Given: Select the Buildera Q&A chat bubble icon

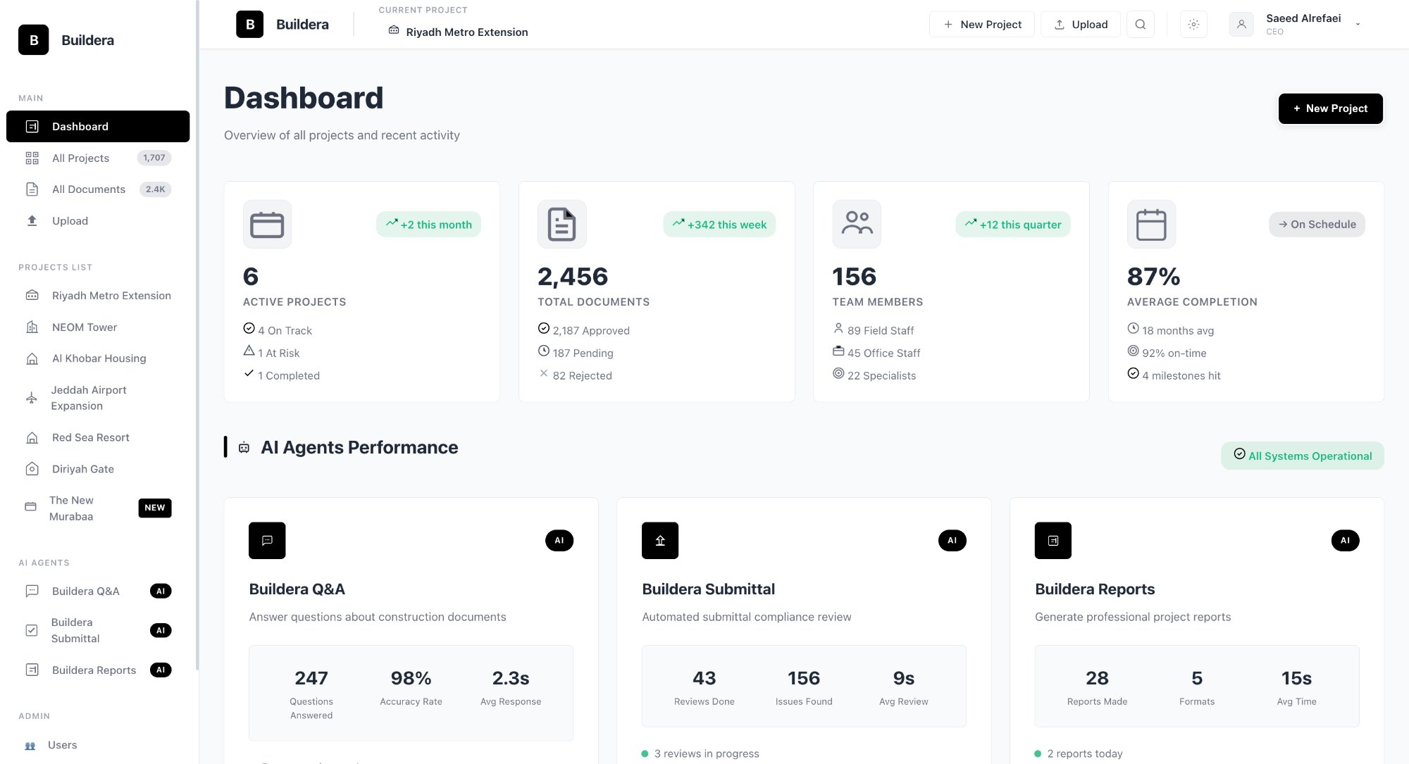Looking at the screenshot, I should 32,591.
